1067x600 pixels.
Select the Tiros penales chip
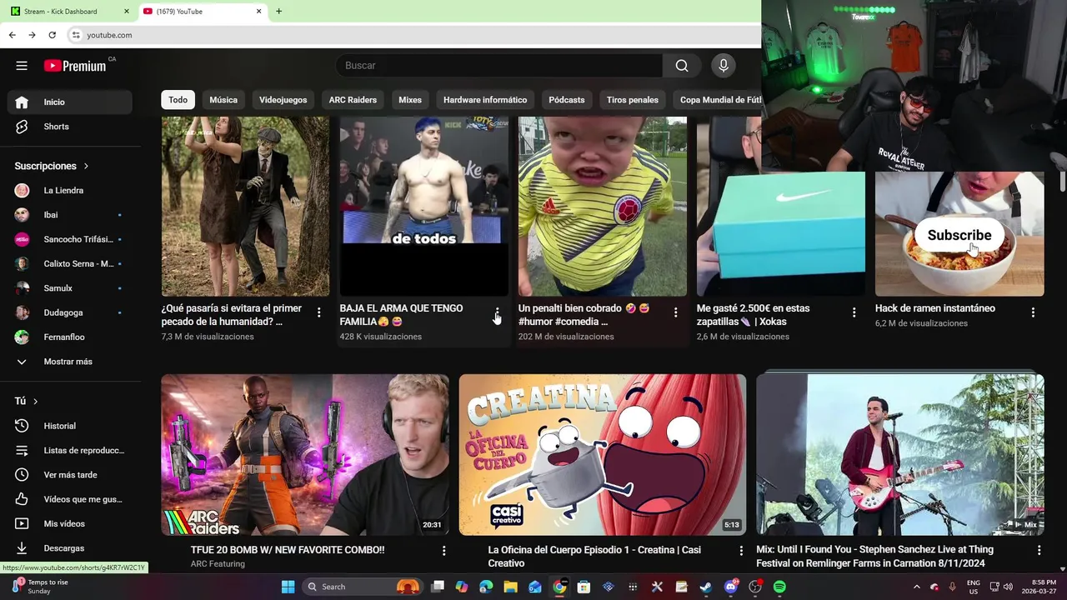(x=633, y=100)
